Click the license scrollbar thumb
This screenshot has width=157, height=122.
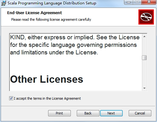[x=144, y=58]
